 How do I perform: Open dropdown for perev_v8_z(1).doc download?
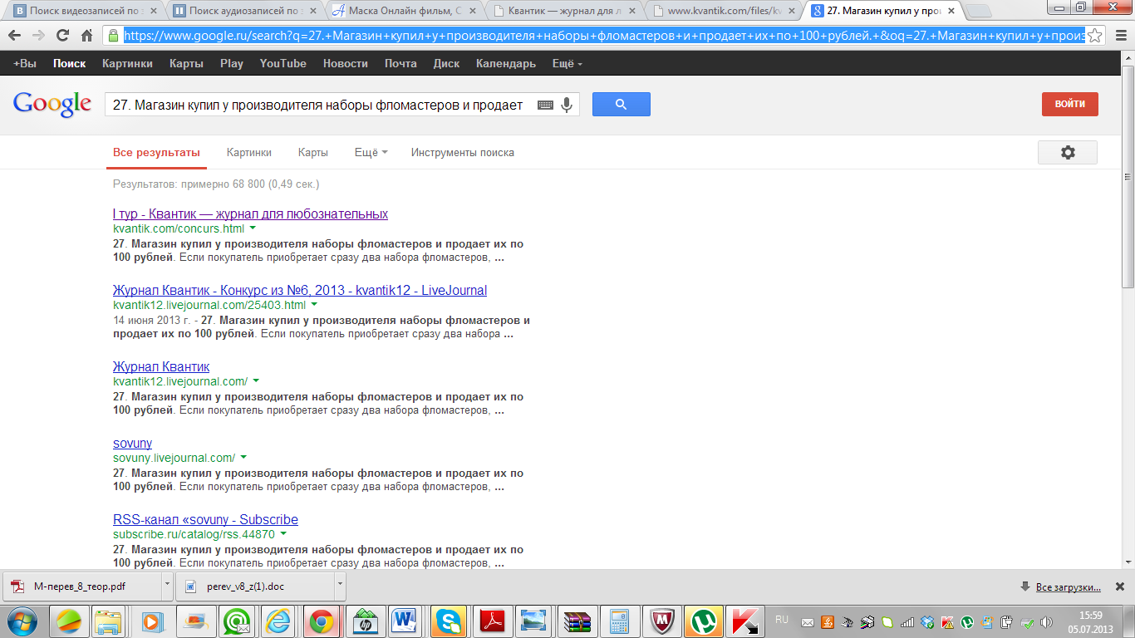click(340, 586)
